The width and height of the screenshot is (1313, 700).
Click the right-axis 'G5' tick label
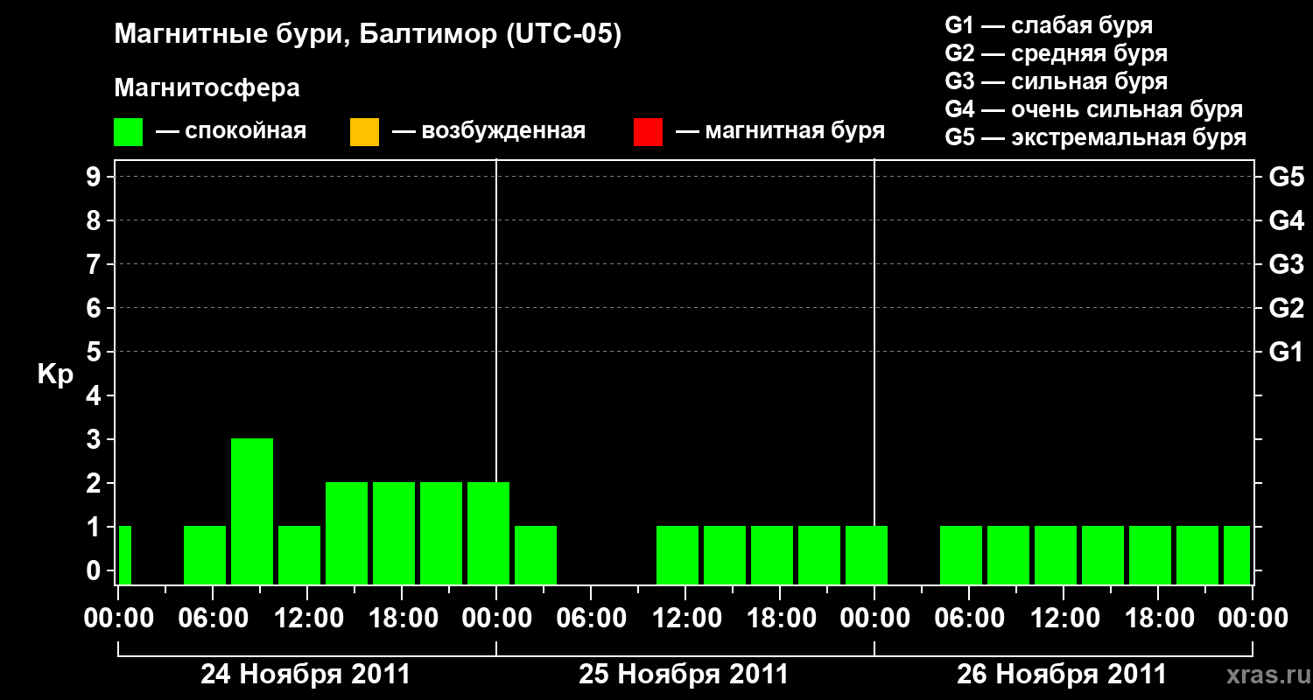pos(1286,177)
